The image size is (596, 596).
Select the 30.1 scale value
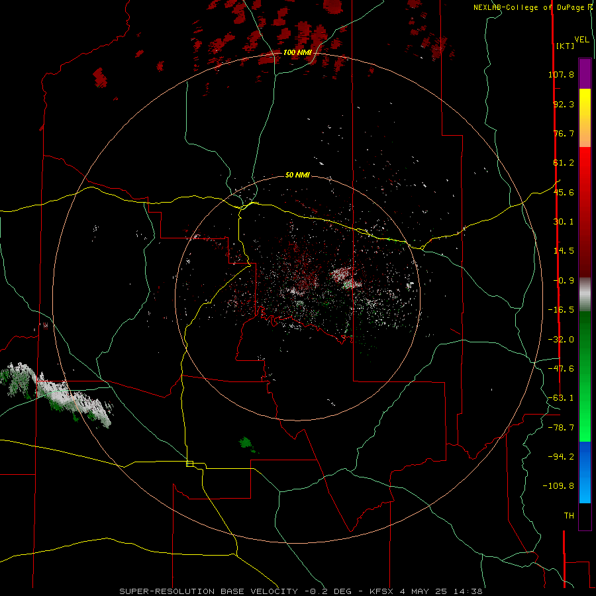564,222
